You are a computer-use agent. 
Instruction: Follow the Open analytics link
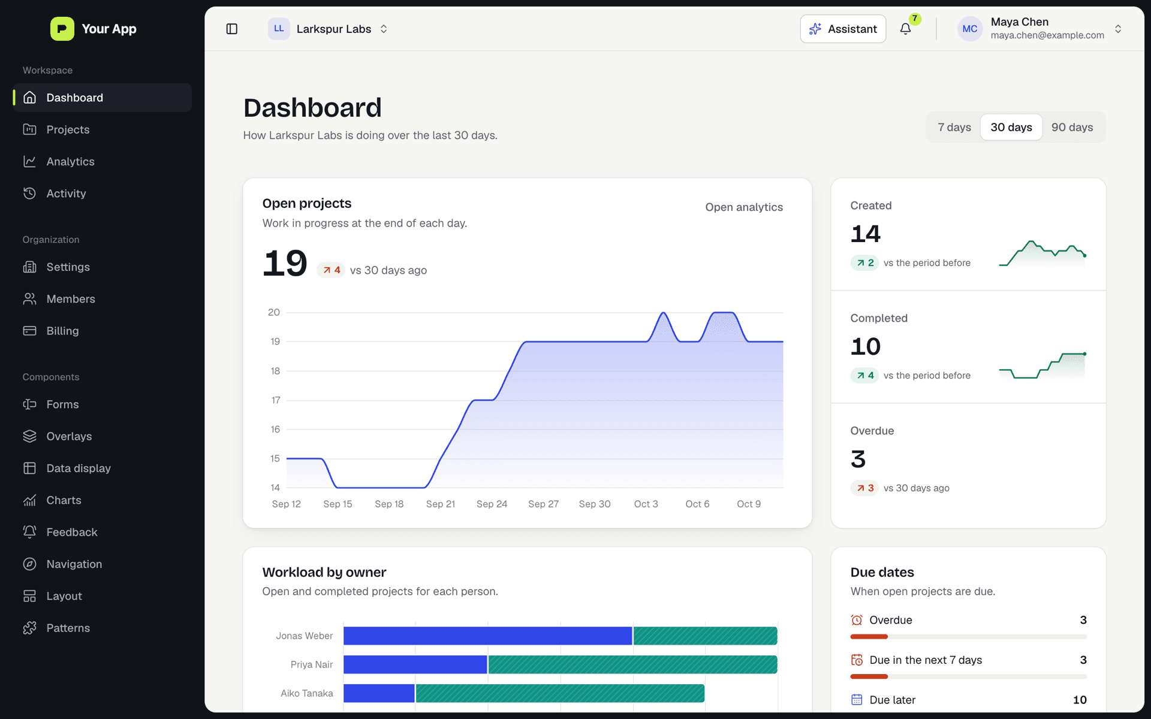[744, 207]
